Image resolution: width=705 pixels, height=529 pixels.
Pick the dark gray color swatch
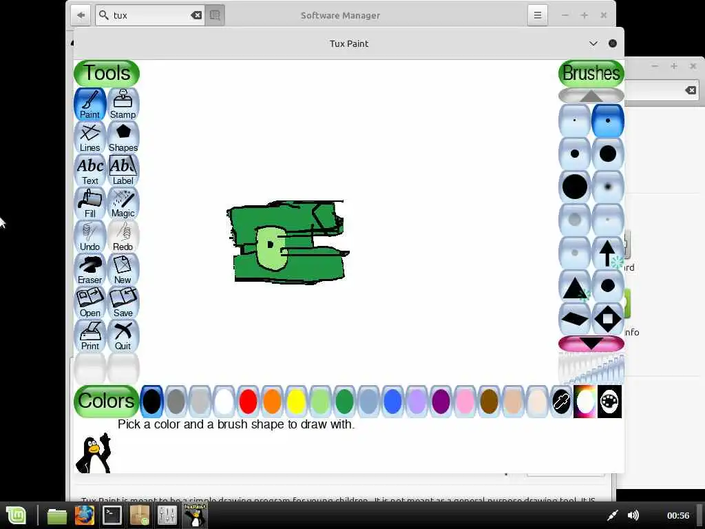(176, 402)
